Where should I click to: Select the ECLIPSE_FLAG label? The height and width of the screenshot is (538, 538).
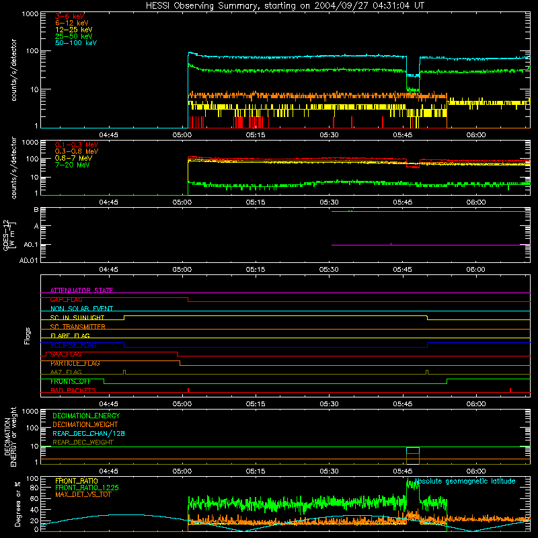tap(73, 345)
